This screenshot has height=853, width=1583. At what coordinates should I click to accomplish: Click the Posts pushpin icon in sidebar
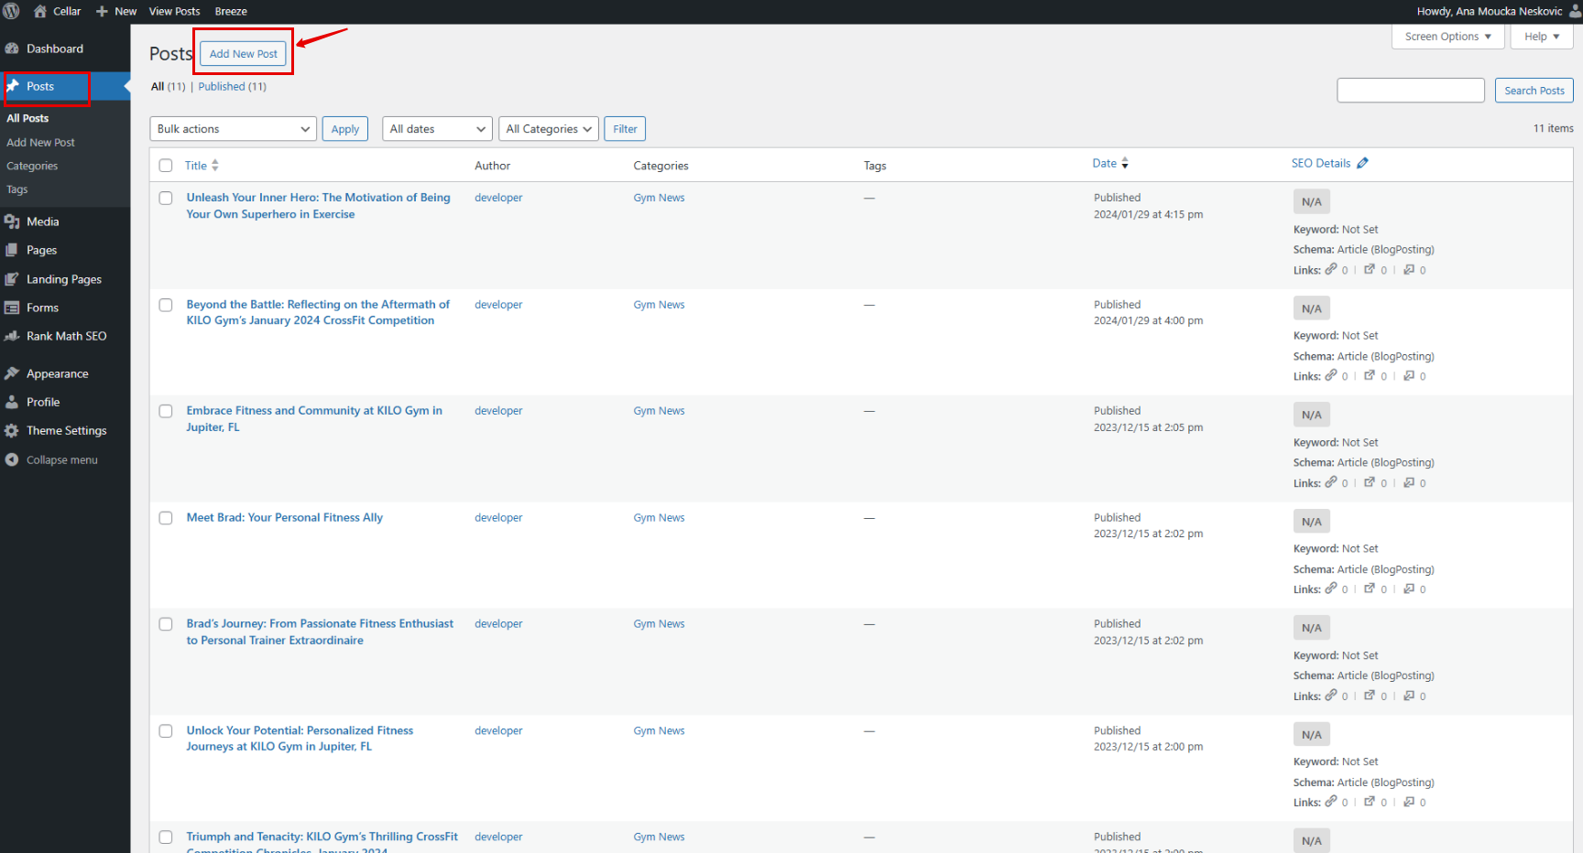(x=13, y=86)
